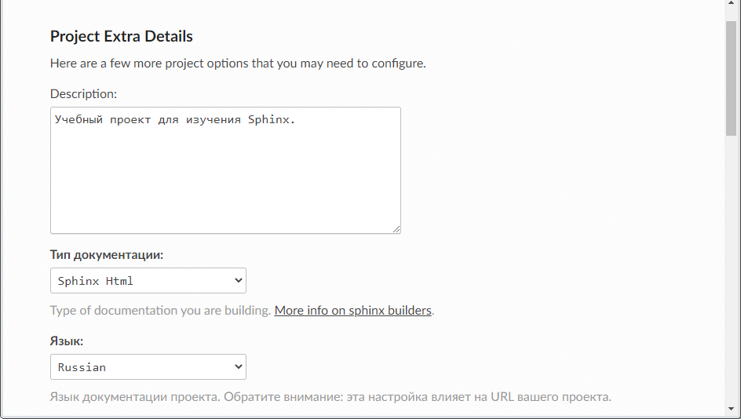Open the Язык dropdown showing Russian
Image resolution: width=741 pixels, height=419 pixels.
point(148,367)
